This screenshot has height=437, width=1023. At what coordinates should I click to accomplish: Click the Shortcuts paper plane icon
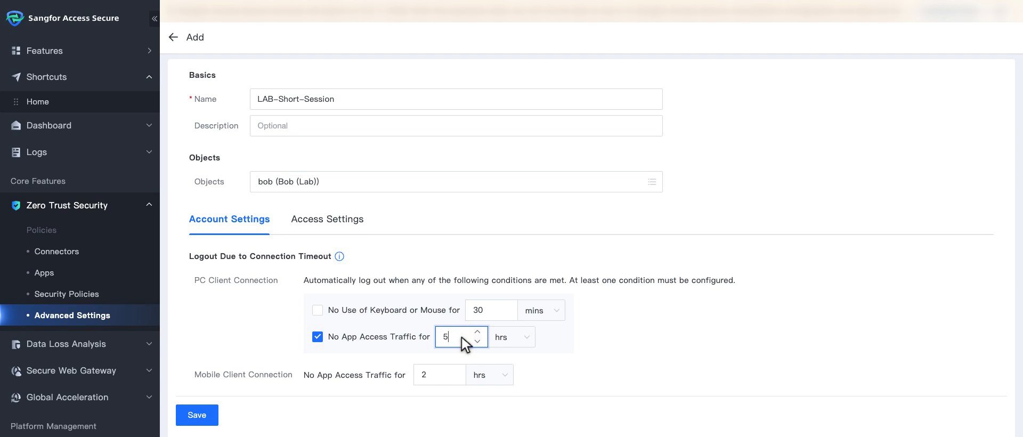point(16,77)
